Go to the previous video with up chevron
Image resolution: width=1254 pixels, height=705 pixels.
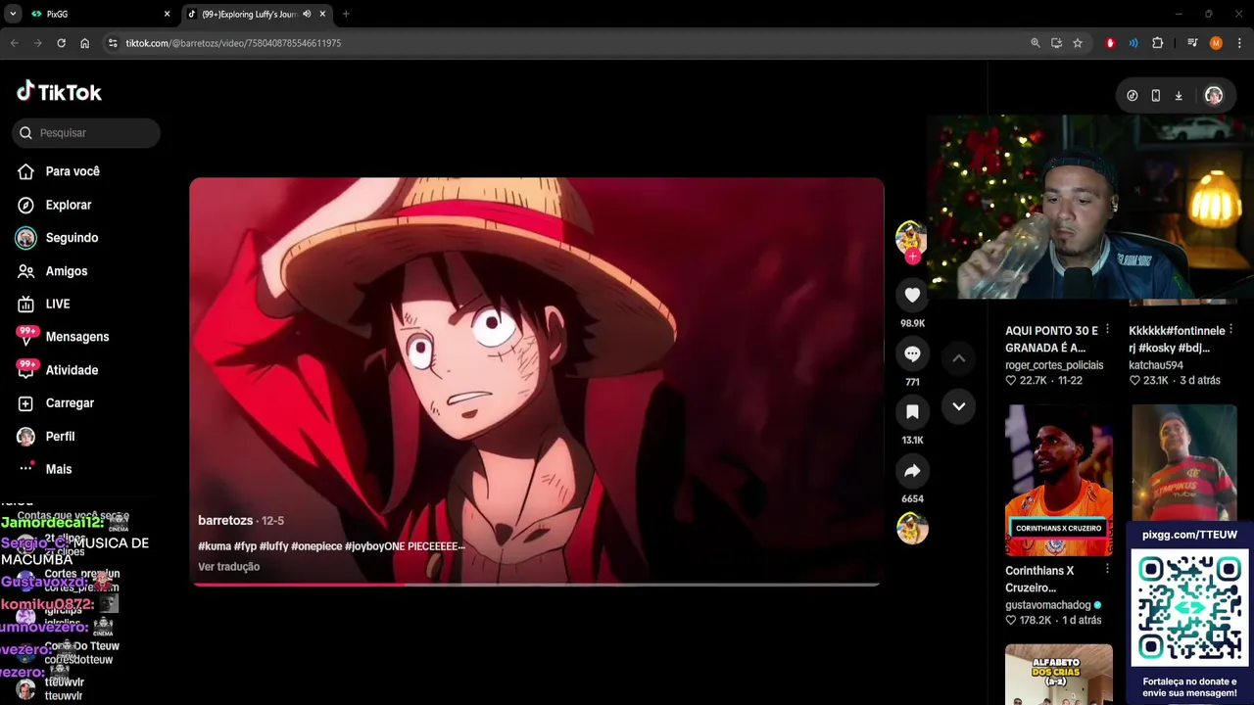click(x=959, y=358)
